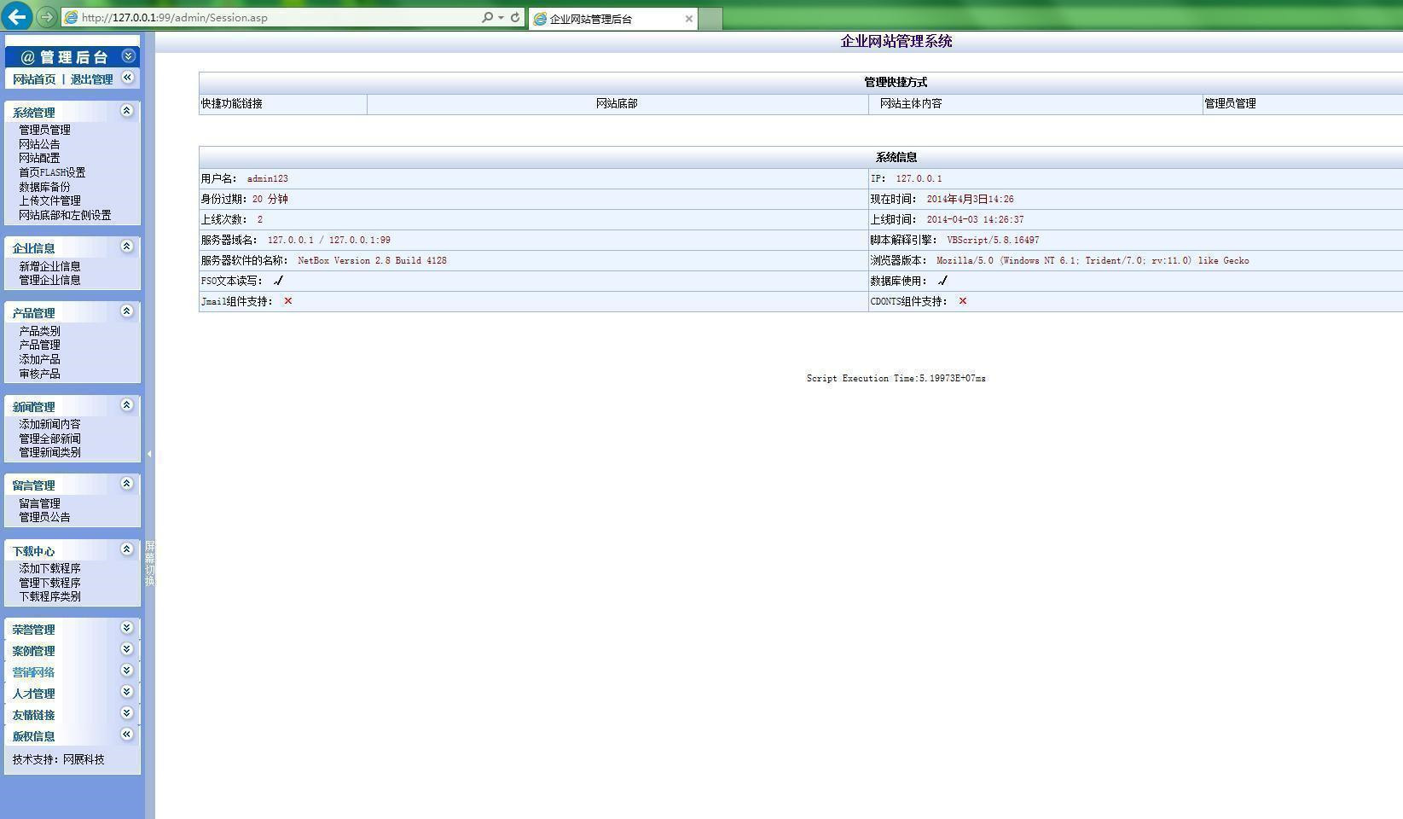Open sidebar 留言管理 sub-item link
Viewport: 1403px width, 819px height.
[39, 503]
